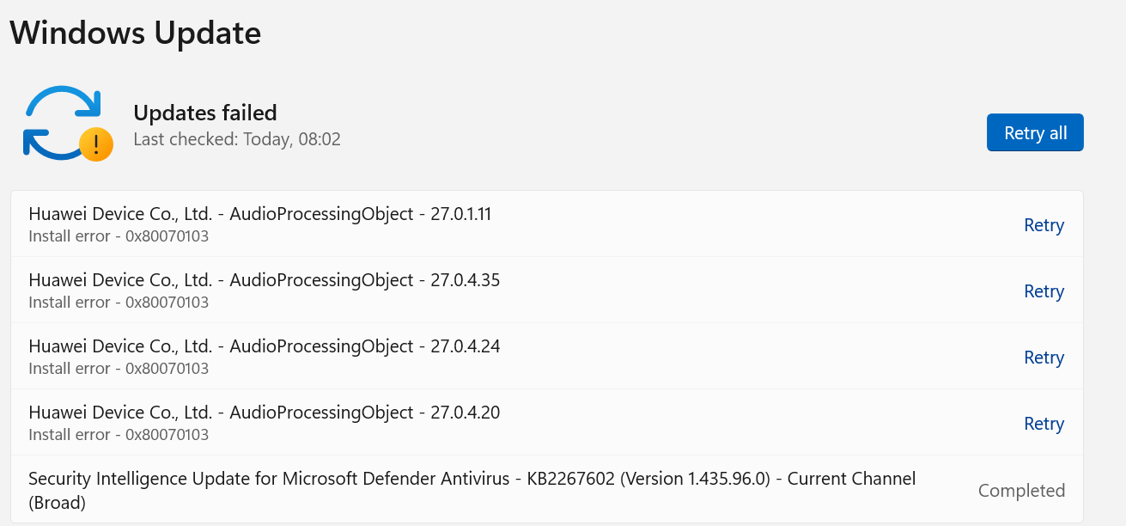Click the Completed status label
This screenshot has width=1126, height=526.
click(1021, 490)
